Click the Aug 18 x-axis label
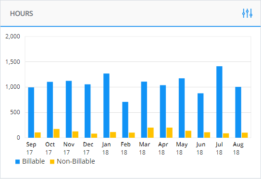This screenshot has width=261, height=179. 238,148
